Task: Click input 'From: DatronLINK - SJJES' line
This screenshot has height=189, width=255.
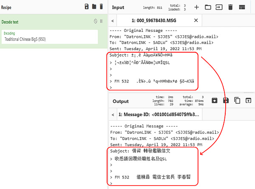Action: pos(164,37)
